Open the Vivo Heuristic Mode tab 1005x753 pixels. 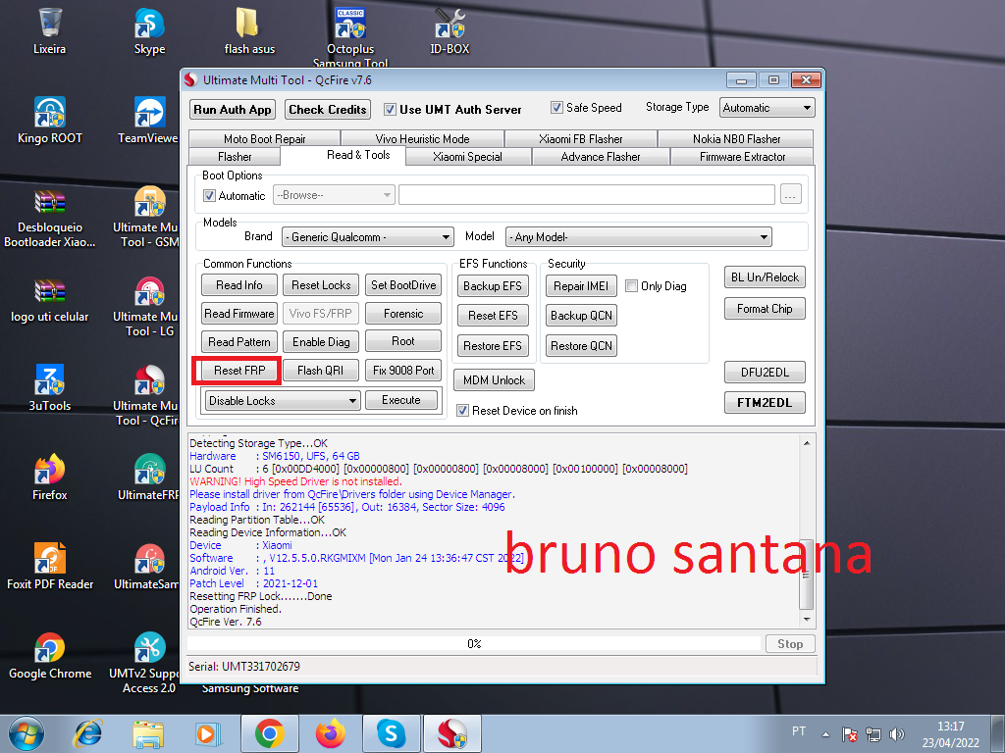click(x=422, y=139)
